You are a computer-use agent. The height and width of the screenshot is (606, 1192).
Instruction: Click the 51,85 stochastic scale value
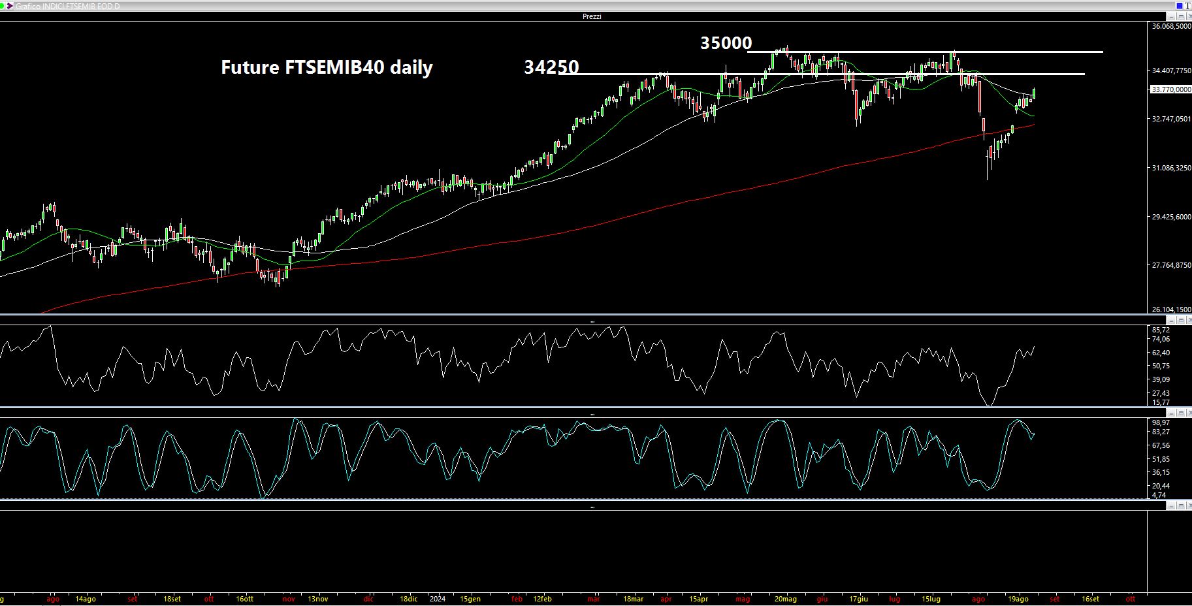[1161, 459]
